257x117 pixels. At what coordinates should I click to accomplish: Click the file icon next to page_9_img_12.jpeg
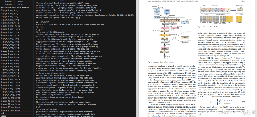(2, 85)
